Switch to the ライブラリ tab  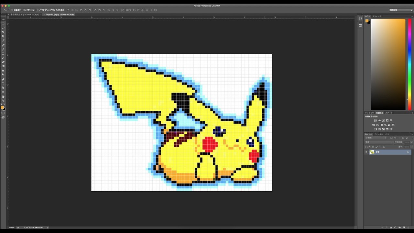tap(369, 113)
